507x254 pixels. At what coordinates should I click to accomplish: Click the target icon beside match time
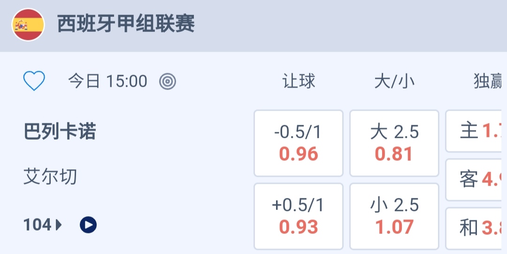[168, 82]
